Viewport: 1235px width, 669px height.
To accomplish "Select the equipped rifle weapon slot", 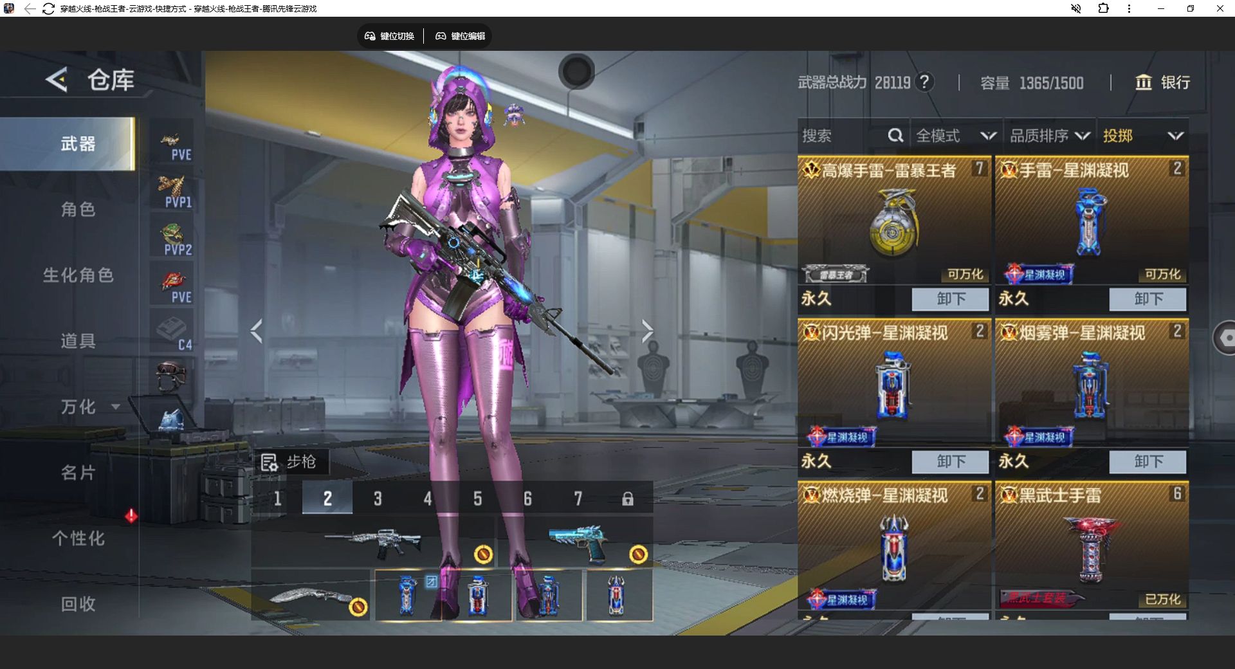I will [374, 543].
